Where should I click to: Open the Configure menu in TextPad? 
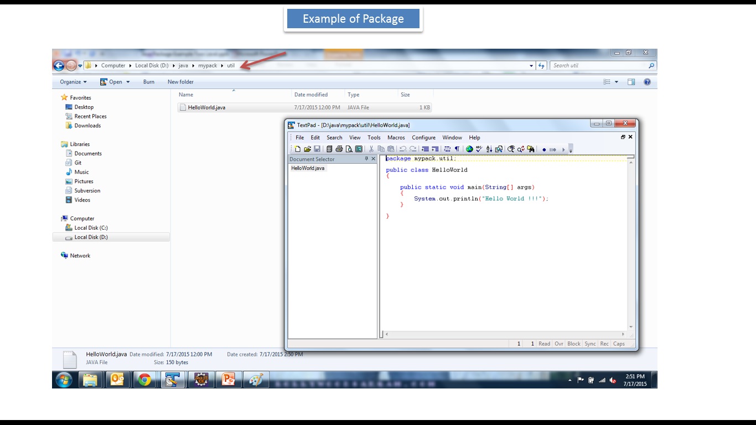423,137
